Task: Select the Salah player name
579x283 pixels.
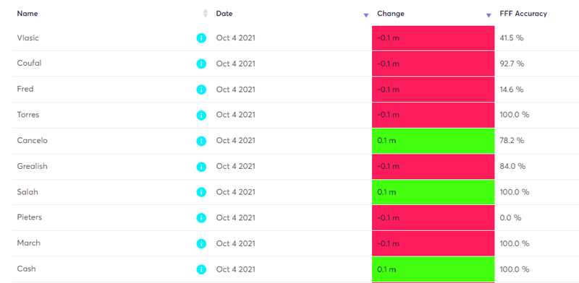Action: pos(28,192)
